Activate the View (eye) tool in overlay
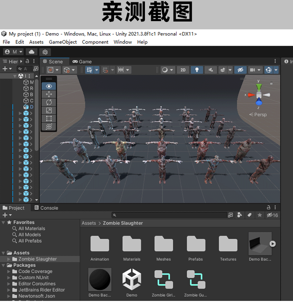 (49, 86)
